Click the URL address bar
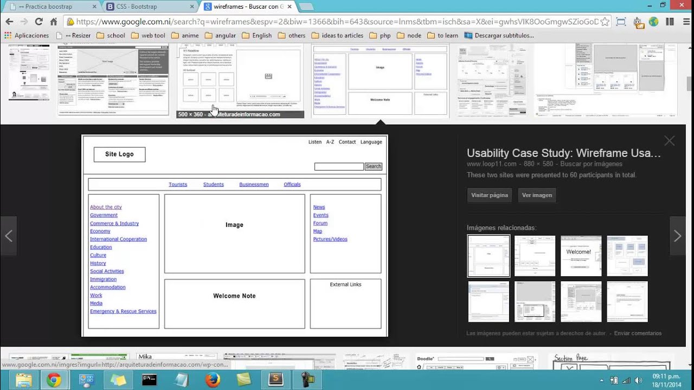694x390 pixels. [336, 22]
